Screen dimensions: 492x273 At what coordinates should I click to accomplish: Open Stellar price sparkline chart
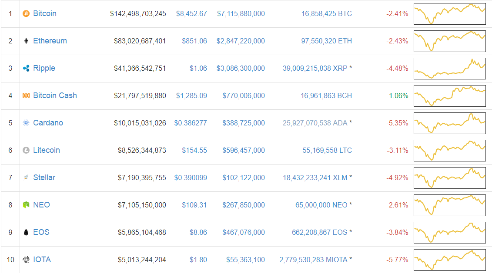[450, 178]
